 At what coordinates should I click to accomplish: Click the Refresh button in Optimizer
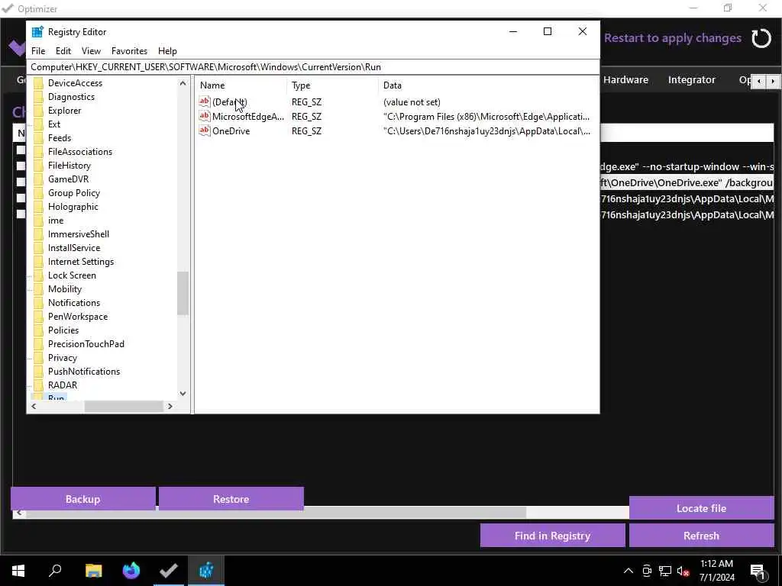point(701,536)
